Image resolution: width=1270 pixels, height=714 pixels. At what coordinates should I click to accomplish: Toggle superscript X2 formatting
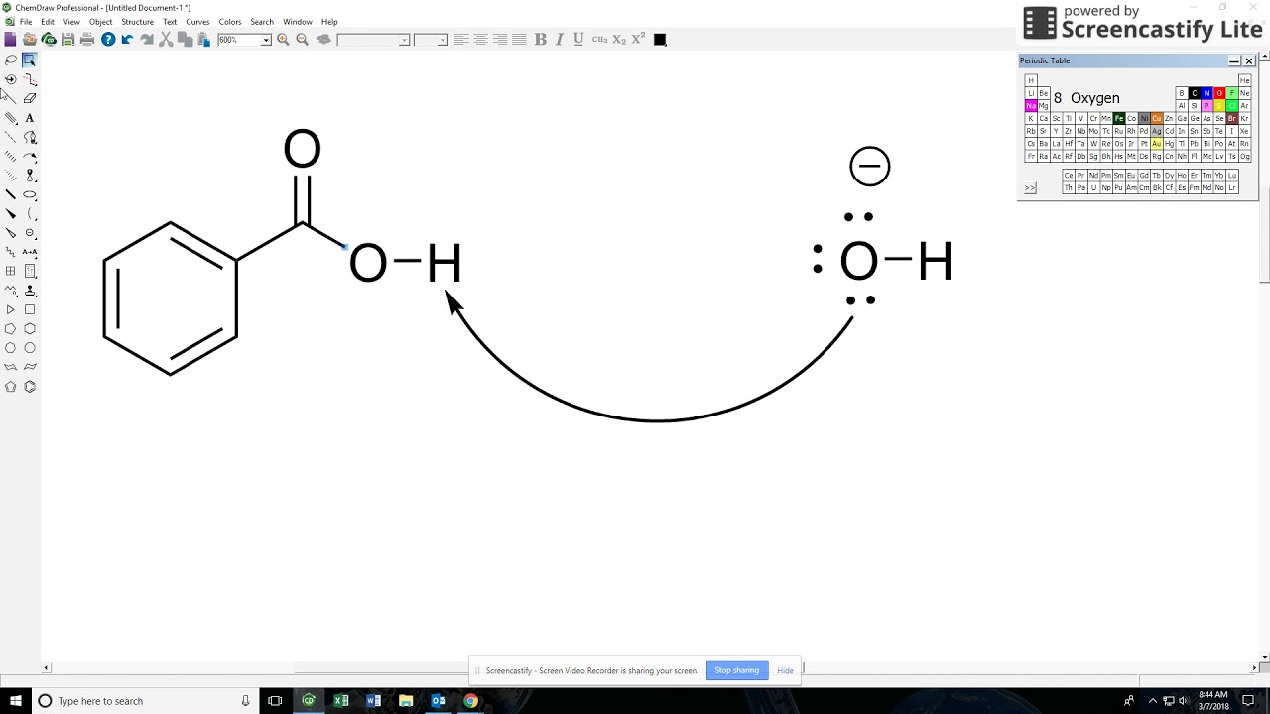point(639,39)
